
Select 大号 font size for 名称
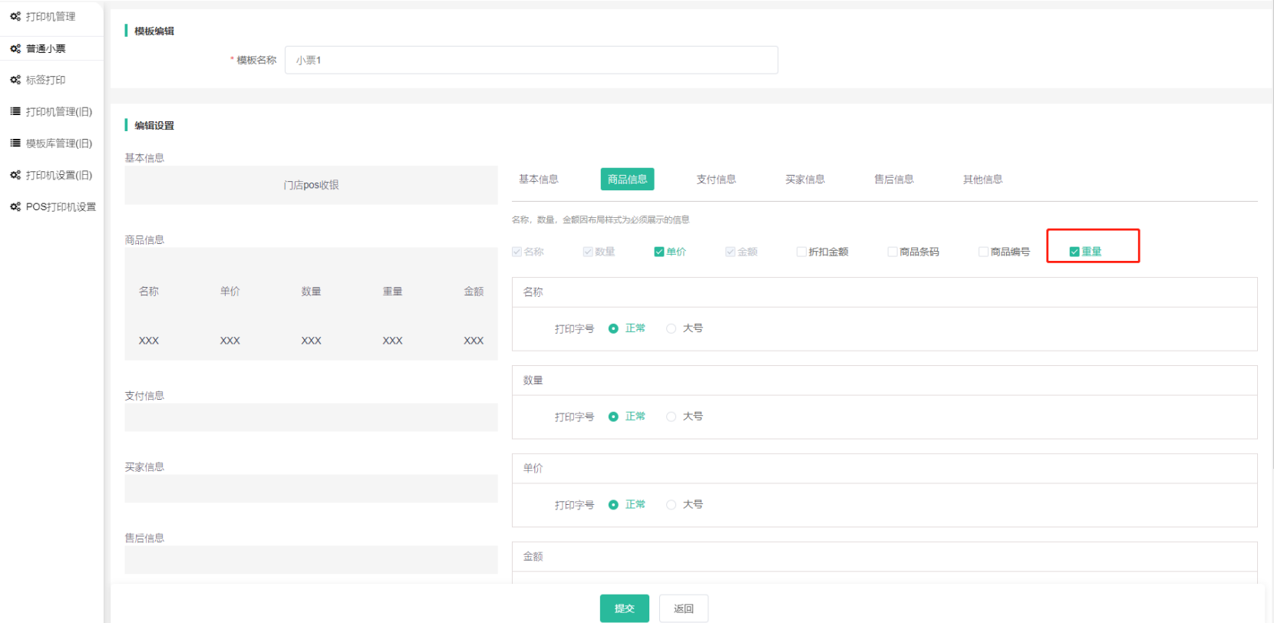pos(672,328)
